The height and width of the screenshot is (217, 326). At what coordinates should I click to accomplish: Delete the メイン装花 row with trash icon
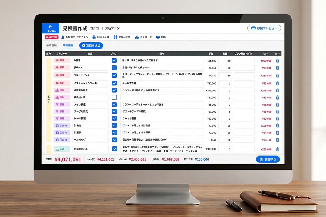pyautogui.click(x=277, y=105)
